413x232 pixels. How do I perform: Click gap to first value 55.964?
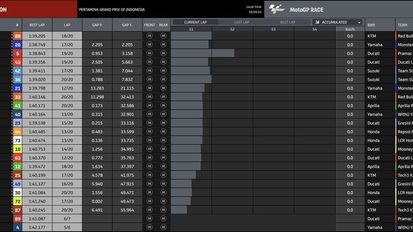127,210
